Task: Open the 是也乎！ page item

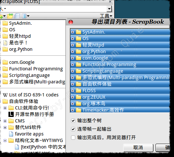Action: 18,43
